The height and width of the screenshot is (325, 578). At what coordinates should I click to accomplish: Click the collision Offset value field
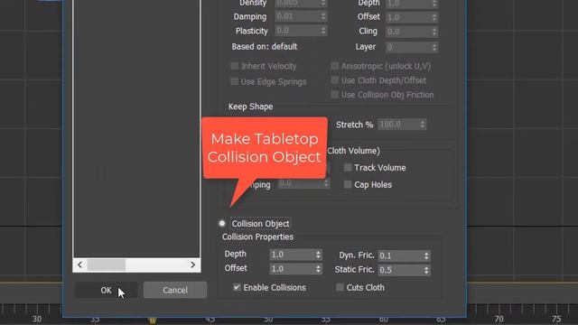[292, 269]
